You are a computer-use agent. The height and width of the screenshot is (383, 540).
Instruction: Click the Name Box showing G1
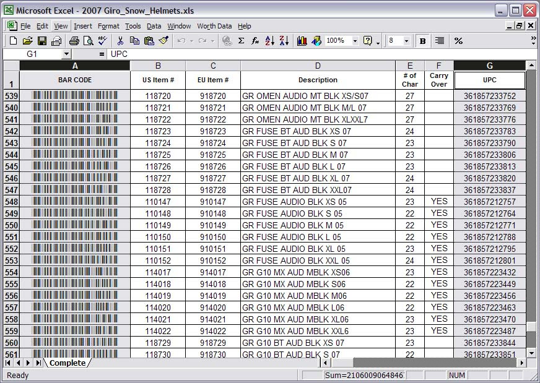point(32,54)
